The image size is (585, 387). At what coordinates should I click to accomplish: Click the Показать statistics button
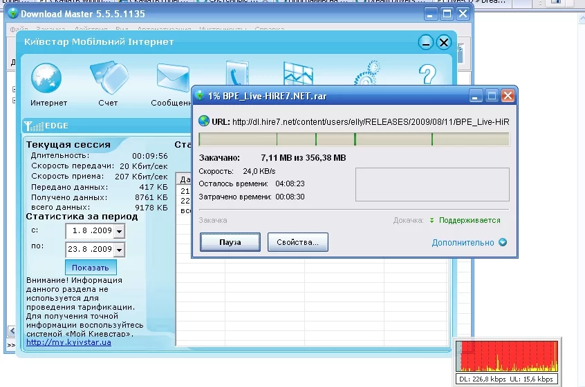[91, 268]
